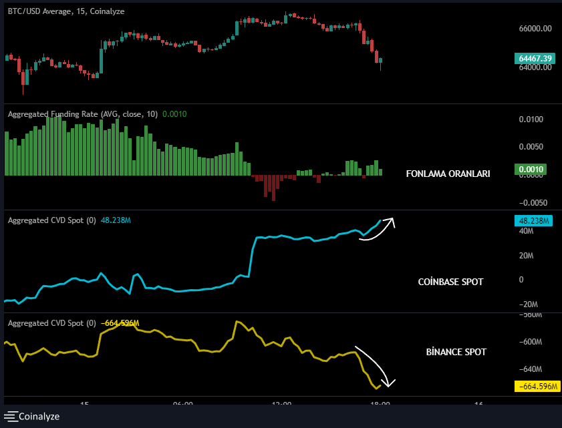The width and height of the screenshot is (562, 428).
Task: Click the yellow -664.596M value tag
Action: [x=535, y=386]
